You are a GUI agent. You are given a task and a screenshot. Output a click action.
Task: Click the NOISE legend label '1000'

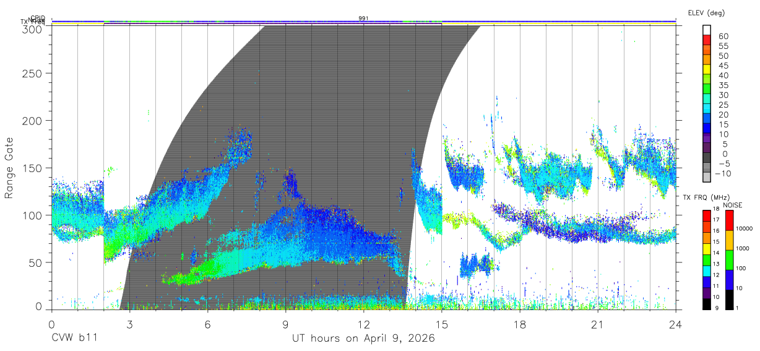click(743, 248)
